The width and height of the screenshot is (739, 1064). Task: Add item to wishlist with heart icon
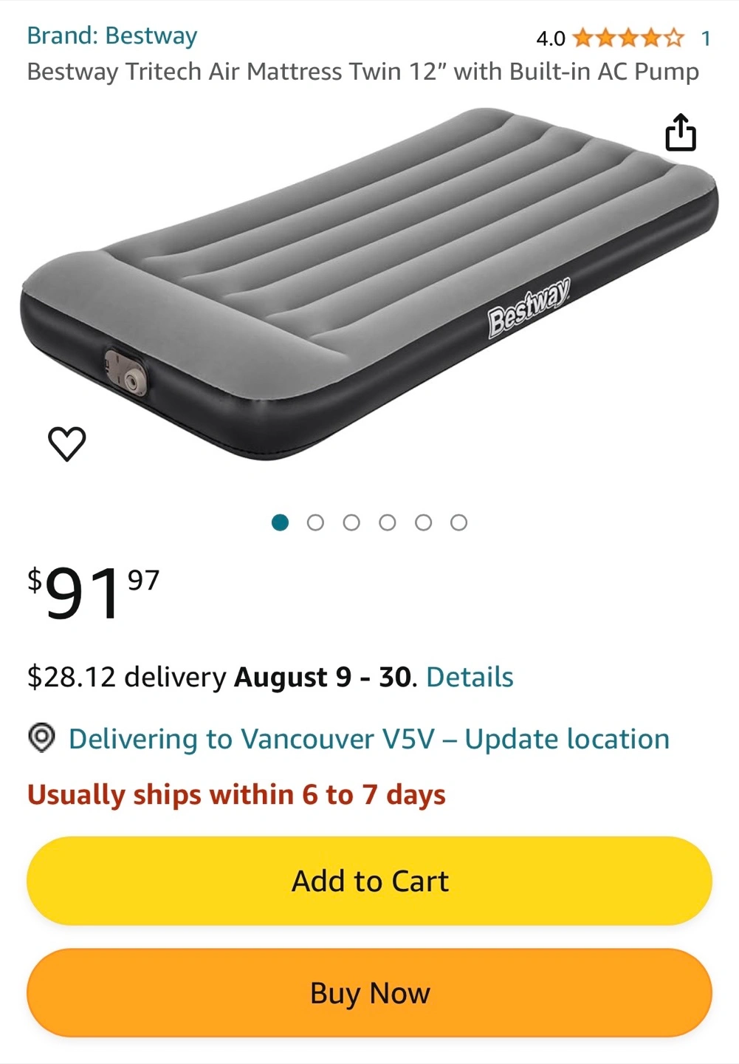pyautogui.click(x=67, y=443)
